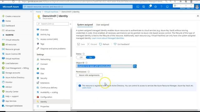Open the help question mark icon
This screenshot has height=112, width=200.
161,7
